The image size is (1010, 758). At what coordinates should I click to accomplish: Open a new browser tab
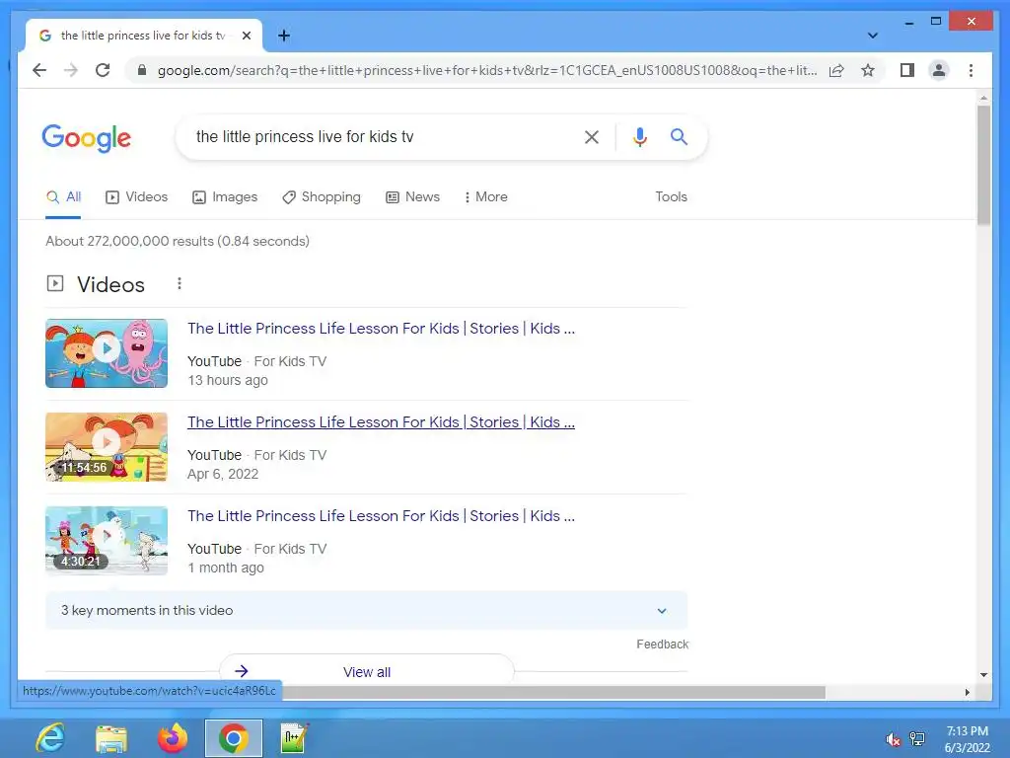[283, 36]
